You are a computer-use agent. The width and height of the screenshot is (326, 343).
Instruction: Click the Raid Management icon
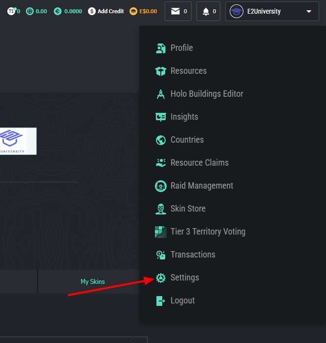(x=161, y=186)
